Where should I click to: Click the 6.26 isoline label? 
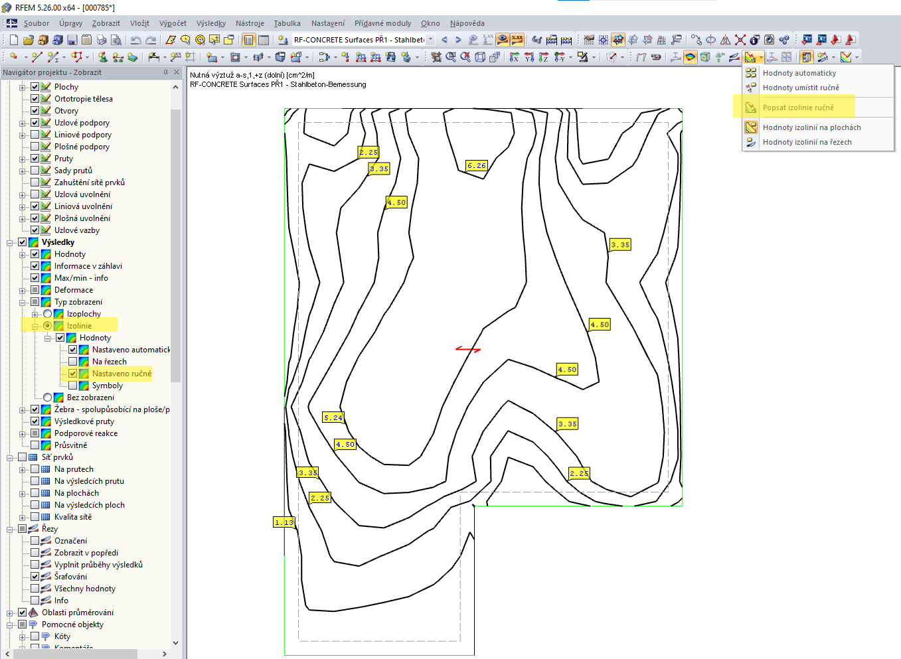[x=477, y=165]
